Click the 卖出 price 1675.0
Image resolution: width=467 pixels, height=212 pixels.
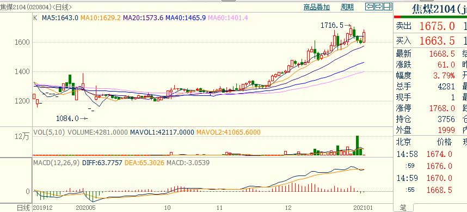point(437,26)
